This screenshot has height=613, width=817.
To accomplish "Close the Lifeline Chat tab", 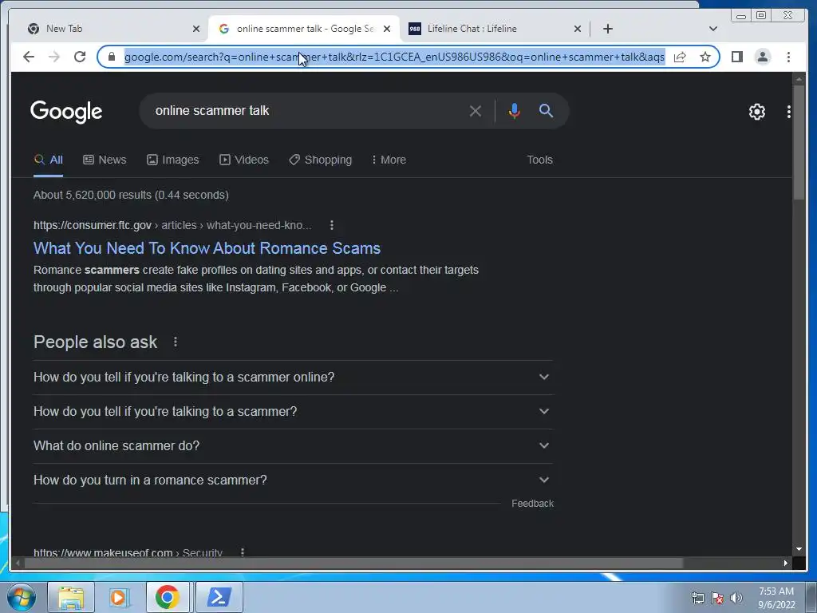I will (x=578, y=29).
